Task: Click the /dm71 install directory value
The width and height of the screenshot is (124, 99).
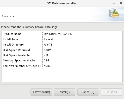Action: coord(48,45)
